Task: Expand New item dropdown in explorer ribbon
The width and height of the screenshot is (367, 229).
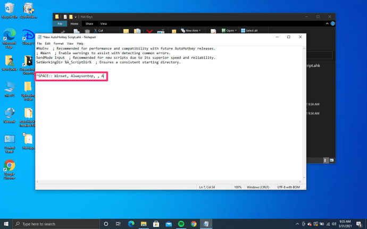Action: pos(191,31)
